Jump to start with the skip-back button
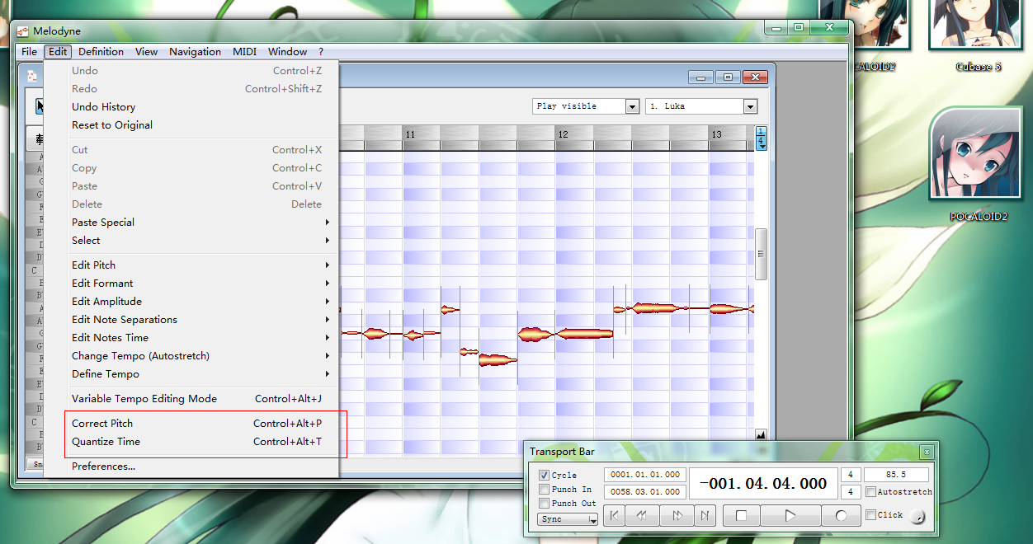 coord(613,516)
